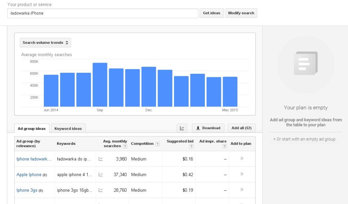The height and width of the screenshot is (204, 348).
Task: Switch to the Keyword ideas tab
Action: 68,129
